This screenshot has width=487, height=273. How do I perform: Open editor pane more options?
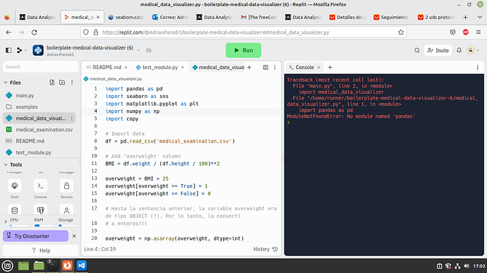click(x=275, y=68)
